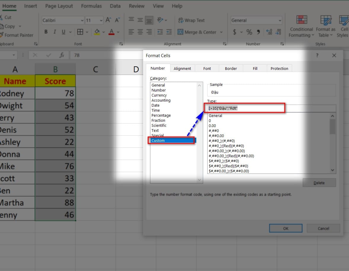
Task: Expand the font size dropdown
Action: pyautogui.click(x=101, y=20)
